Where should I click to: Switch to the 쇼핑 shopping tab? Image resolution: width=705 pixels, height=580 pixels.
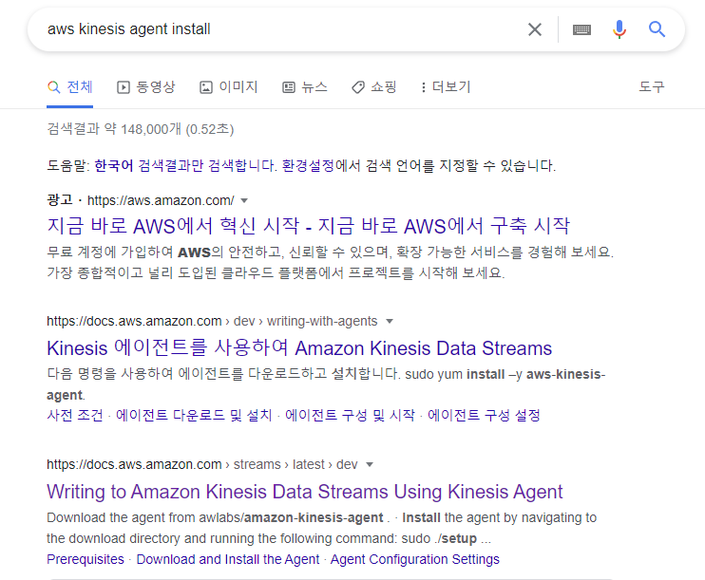coord(374,86)
